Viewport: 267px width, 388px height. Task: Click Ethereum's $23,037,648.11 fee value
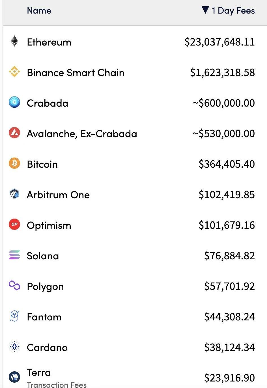(x=219, y=42)
